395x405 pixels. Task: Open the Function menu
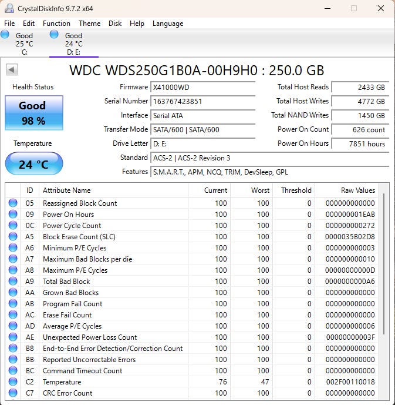tap(56, 24)
